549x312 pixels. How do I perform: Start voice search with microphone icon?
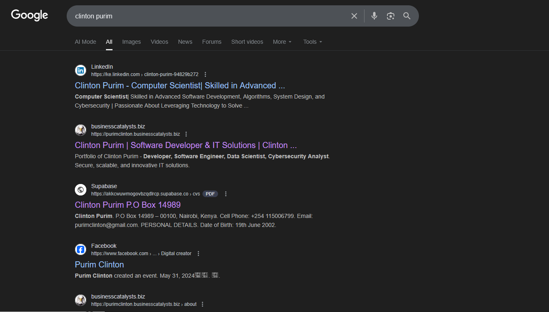374,16
